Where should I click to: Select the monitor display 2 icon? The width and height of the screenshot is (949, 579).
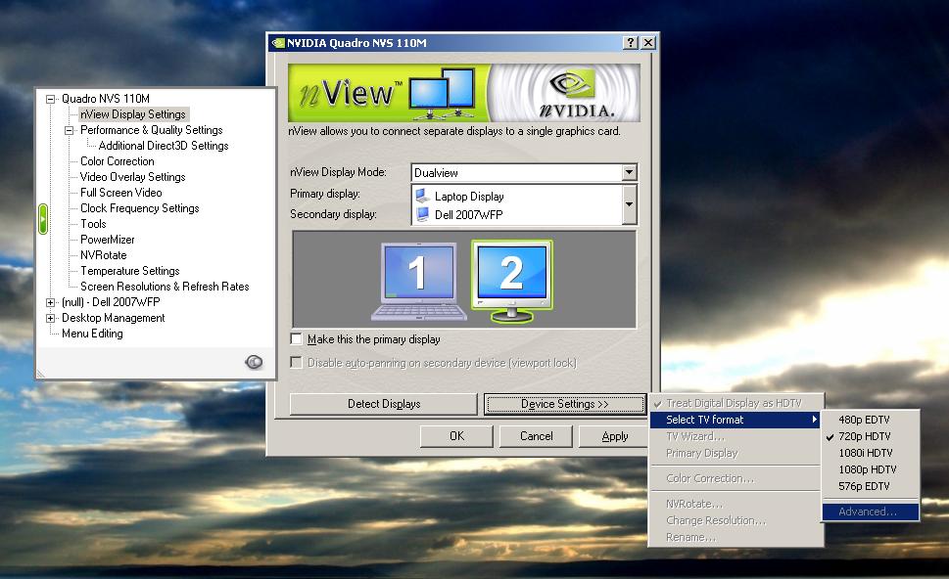512,282
